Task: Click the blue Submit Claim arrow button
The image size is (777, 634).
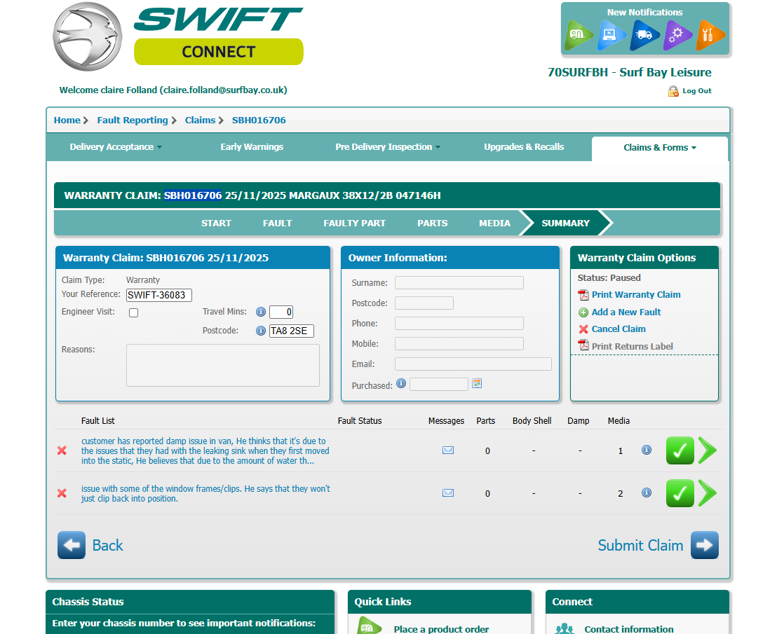Action: tap(705, 545)
